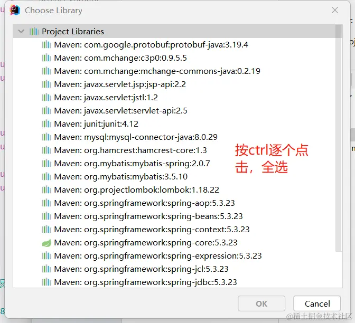
Task: Select Maven: org.projectlombok:lombok:1.18.22
Action: [x=137, y=190]
